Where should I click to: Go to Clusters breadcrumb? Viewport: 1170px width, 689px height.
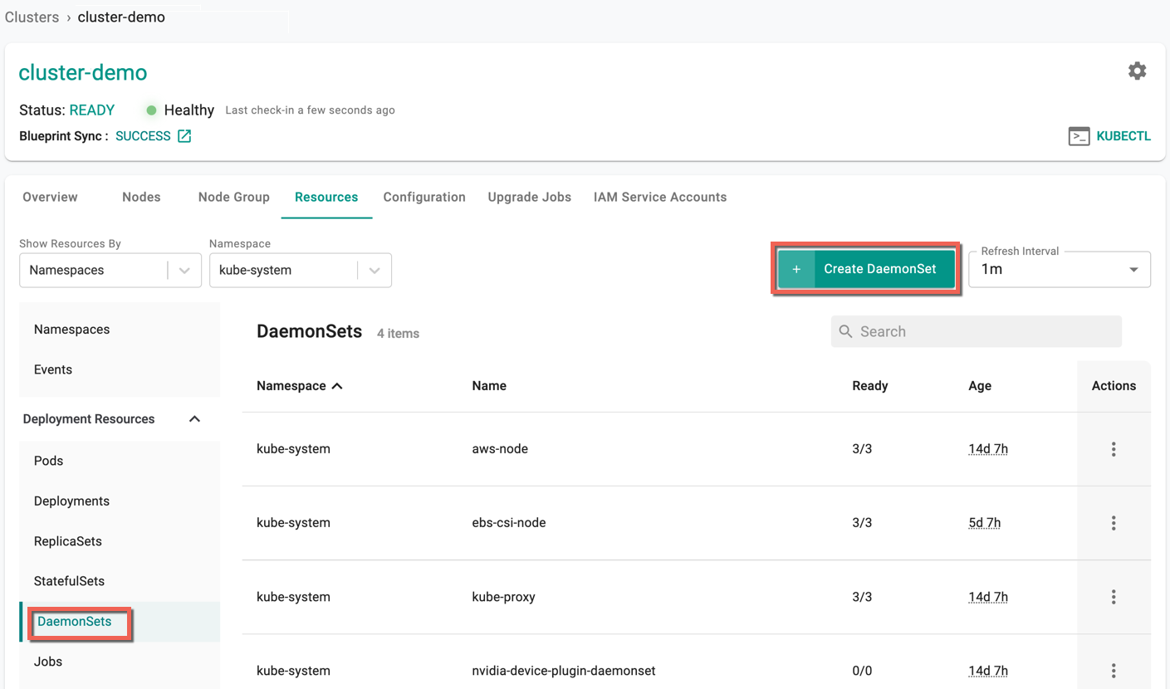pyautogui.click(x=32, y=17)
